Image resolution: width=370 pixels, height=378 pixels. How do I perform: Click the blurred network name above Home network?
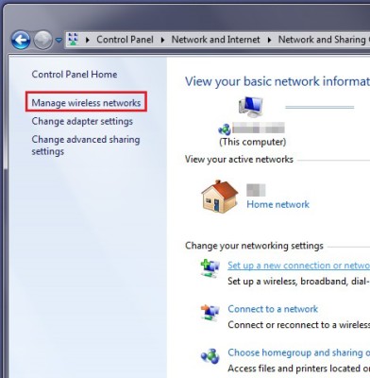[x=256, y=190]
